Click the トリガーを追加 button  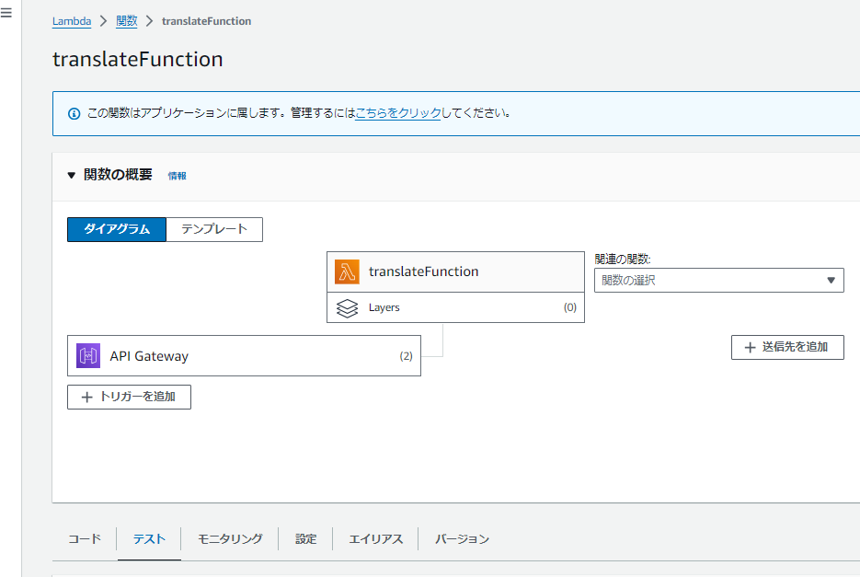(129, 397)
